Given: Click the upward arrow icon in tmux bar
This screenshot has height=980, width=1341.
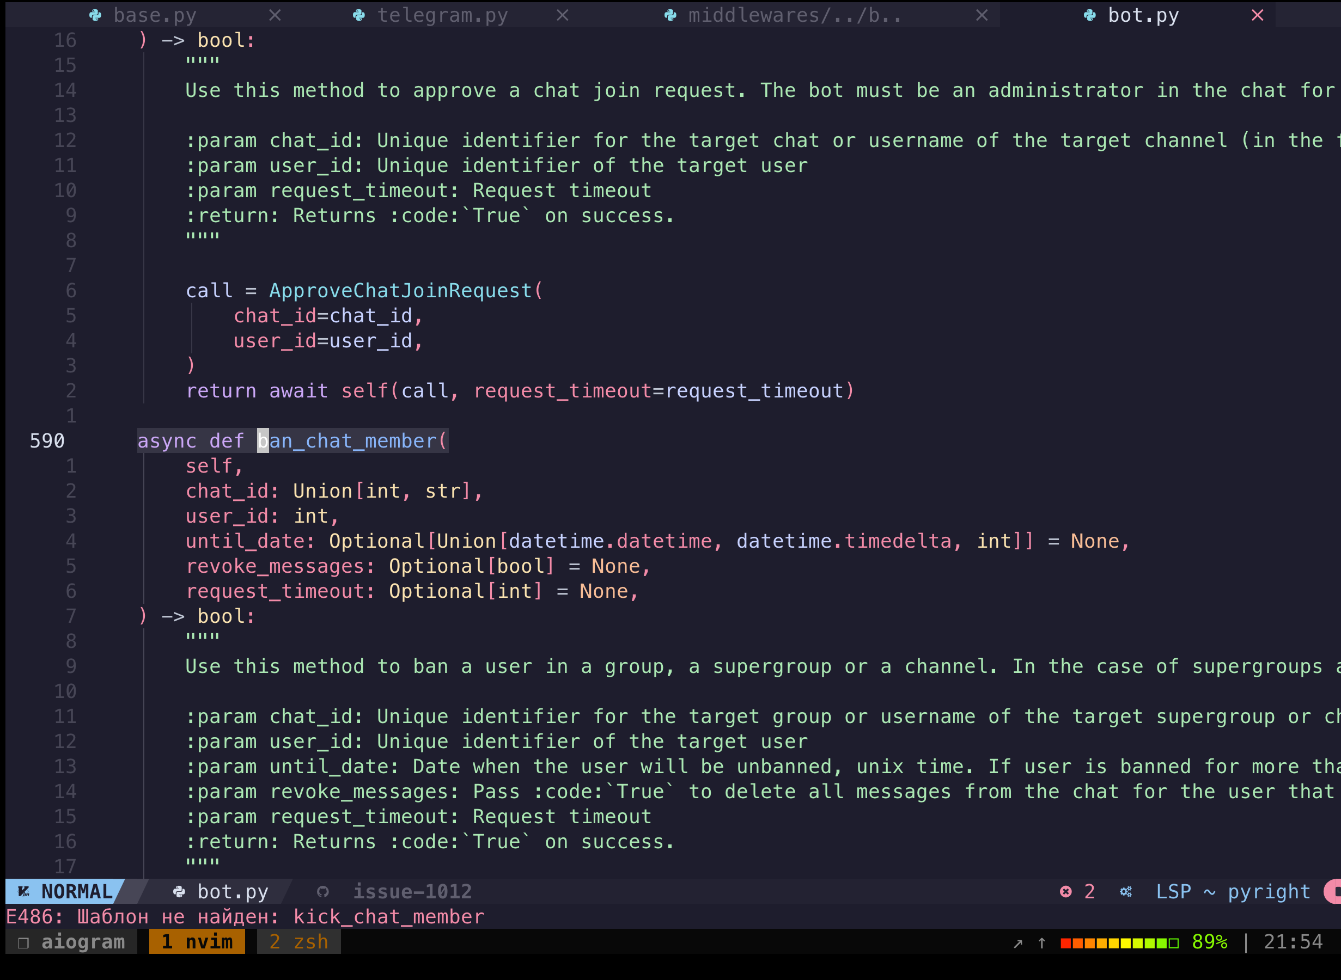Looking at the screenshot, I should (x=1041, y=941).
